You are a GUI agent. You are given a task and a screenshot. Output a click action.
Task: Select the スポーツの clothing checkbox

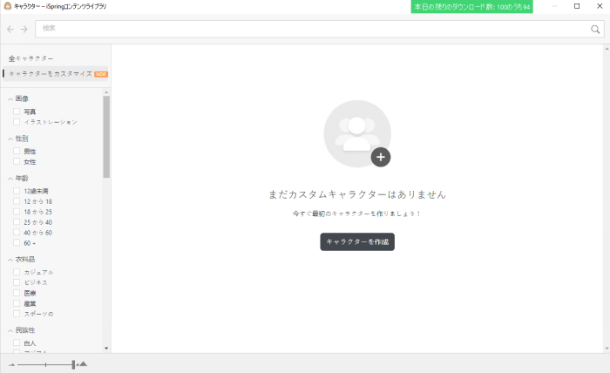(x=17, y=314)
